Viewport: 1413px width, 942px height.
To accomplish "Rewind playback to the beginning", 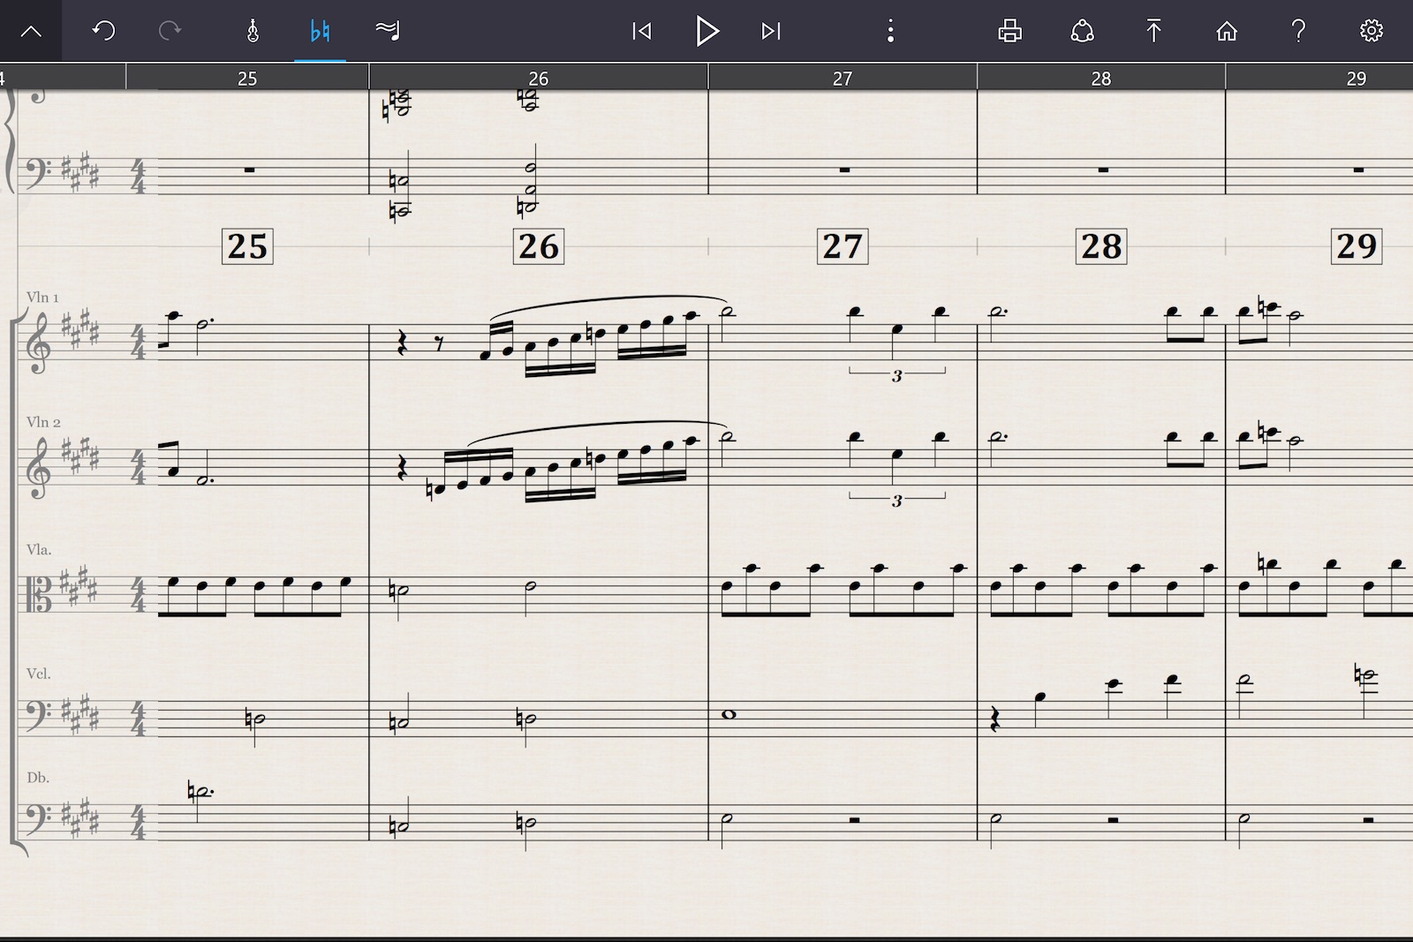I will click(x=642, y=31).
